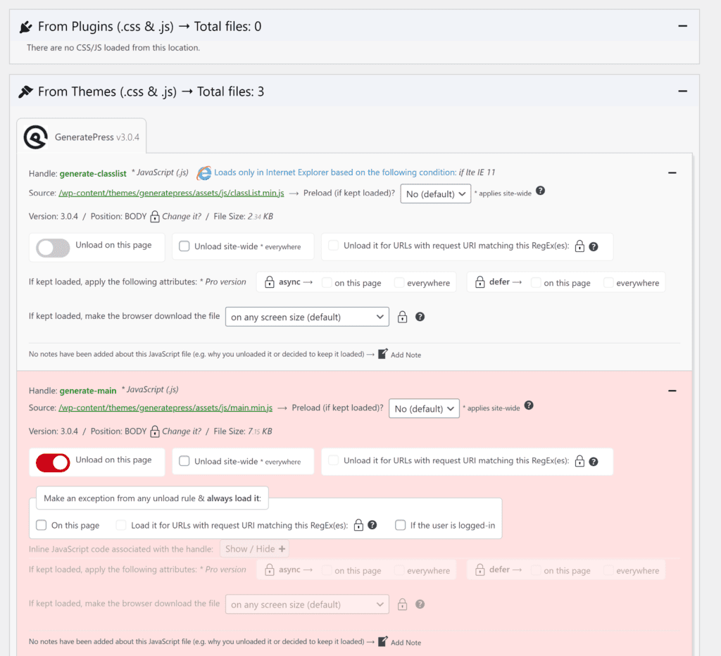
Task: Open Preload dropdown for generate-classlist
Action: [x=435, y=194]
